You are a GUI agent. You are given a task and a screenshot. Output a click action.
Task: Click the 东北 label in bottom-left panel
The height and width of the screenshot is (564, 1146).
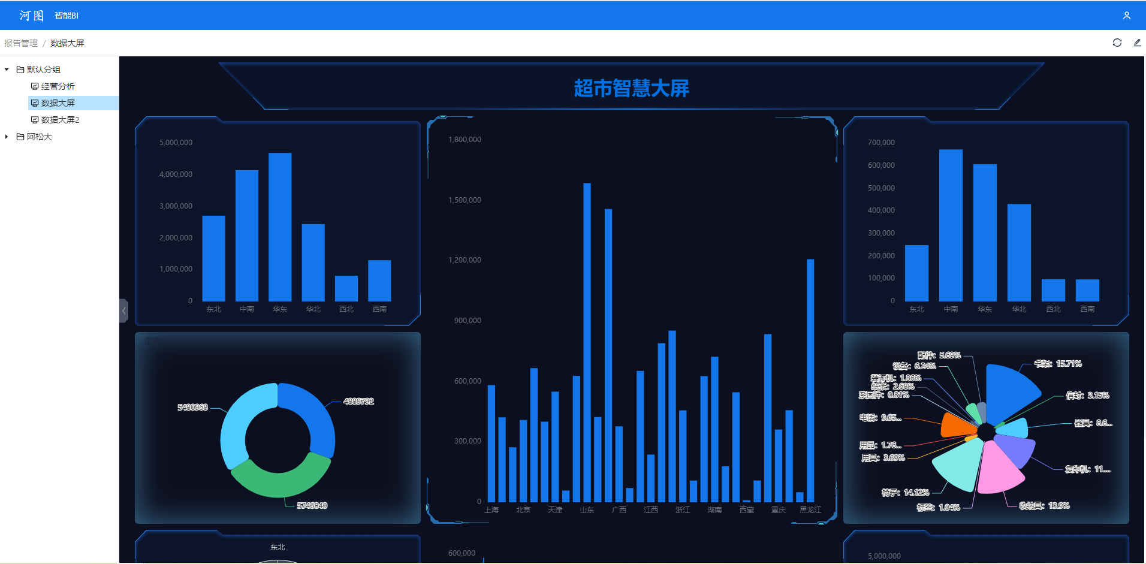pos(278,547)
